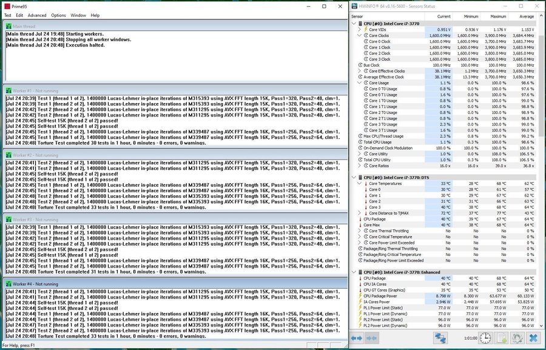This screenshot has height=350, width=546.
Task: Expand Core Effective Clocks
Action: pos(359,71)
